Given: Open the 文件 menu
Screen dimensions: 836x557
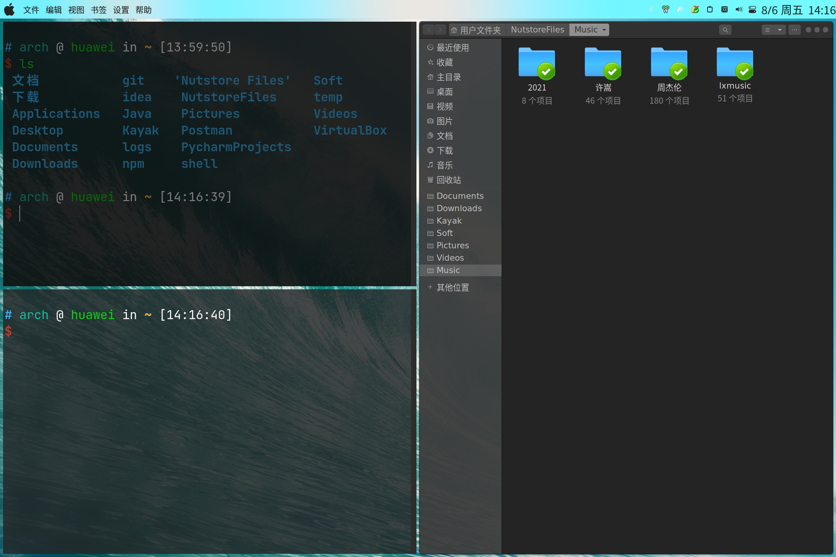Looking at the screenshot, I should 31,10.
